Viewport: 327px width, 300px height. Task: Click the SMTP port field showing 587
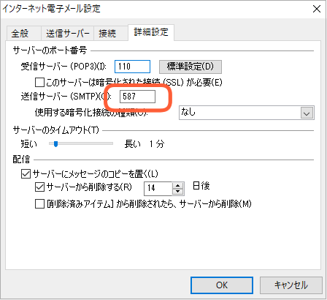pyautogui.click(x=137, y=97)
